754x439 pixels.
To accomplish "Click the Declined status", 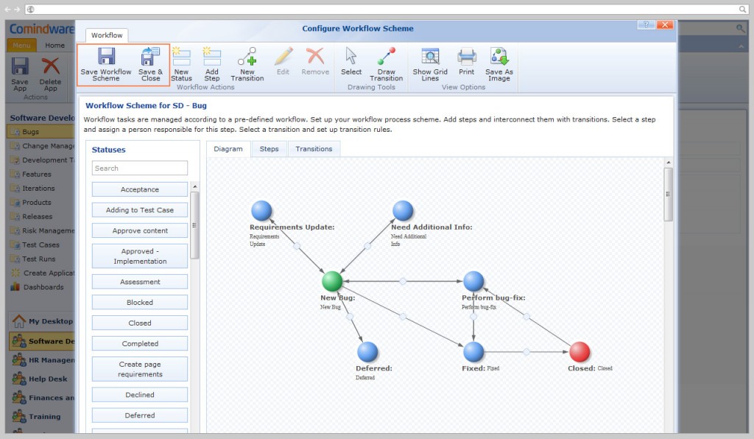I will [x=140, y=395].
